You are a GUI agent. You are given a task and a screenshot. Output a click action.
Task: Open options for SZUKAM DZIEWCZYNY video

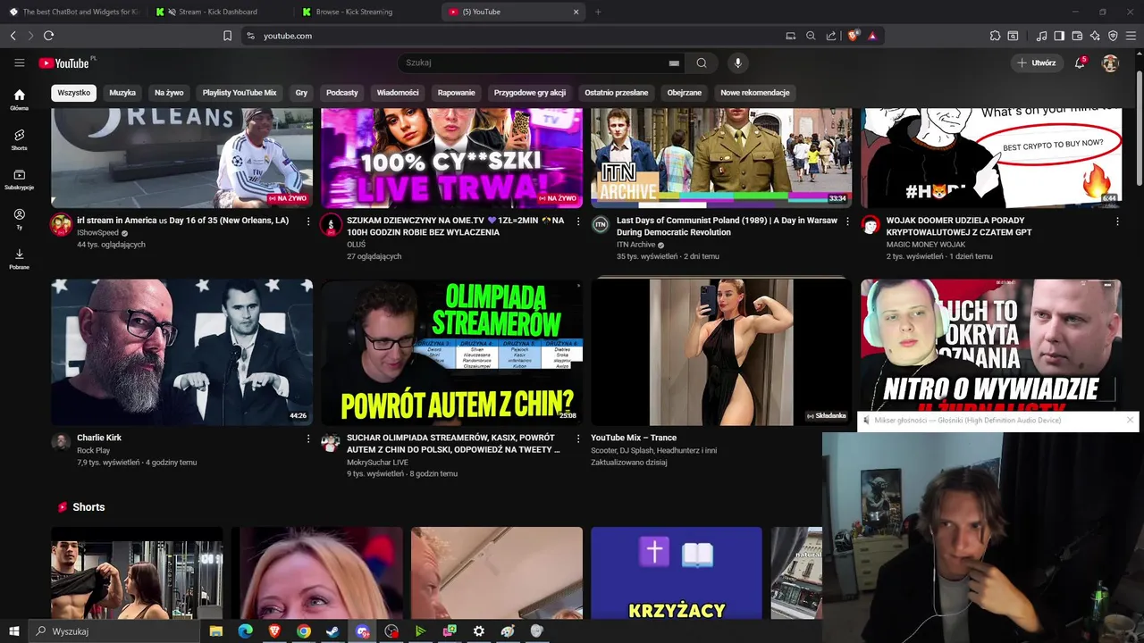[578, 221]
